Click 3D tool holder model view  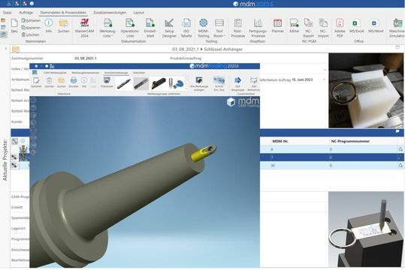coord(144,181)
